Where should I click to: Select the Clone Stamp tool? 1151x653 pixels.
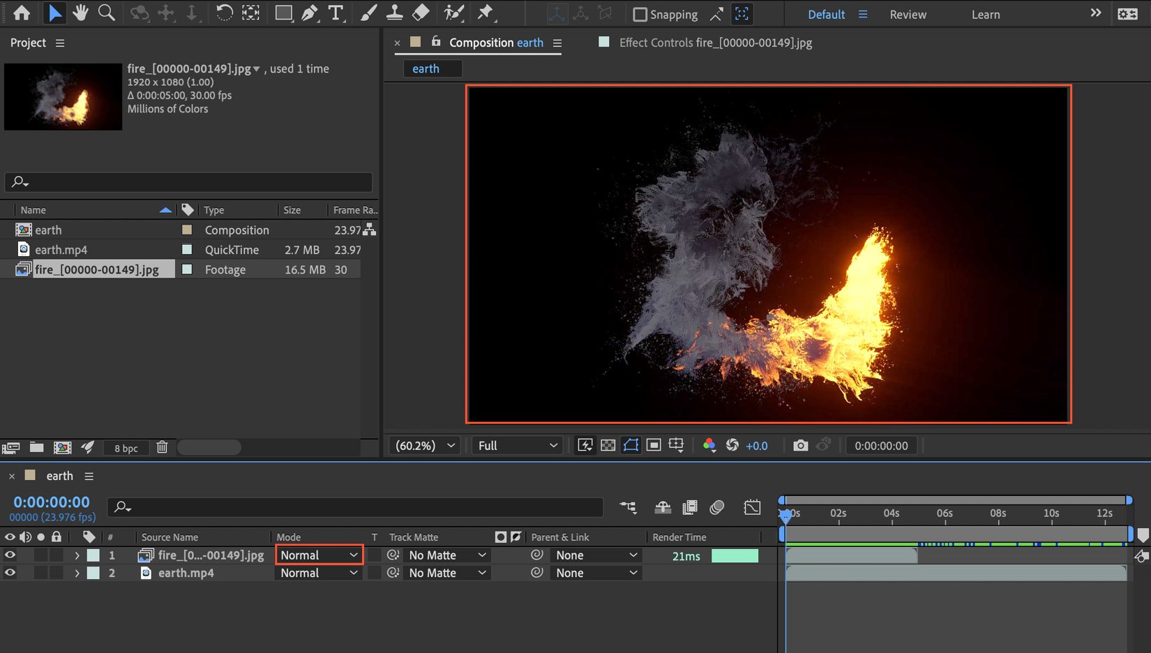click(x=395, y=13)
